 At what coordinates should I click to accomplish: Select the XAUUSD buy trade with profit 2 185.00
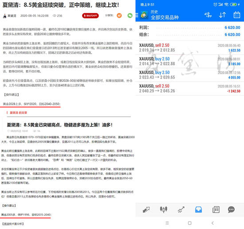189,61
